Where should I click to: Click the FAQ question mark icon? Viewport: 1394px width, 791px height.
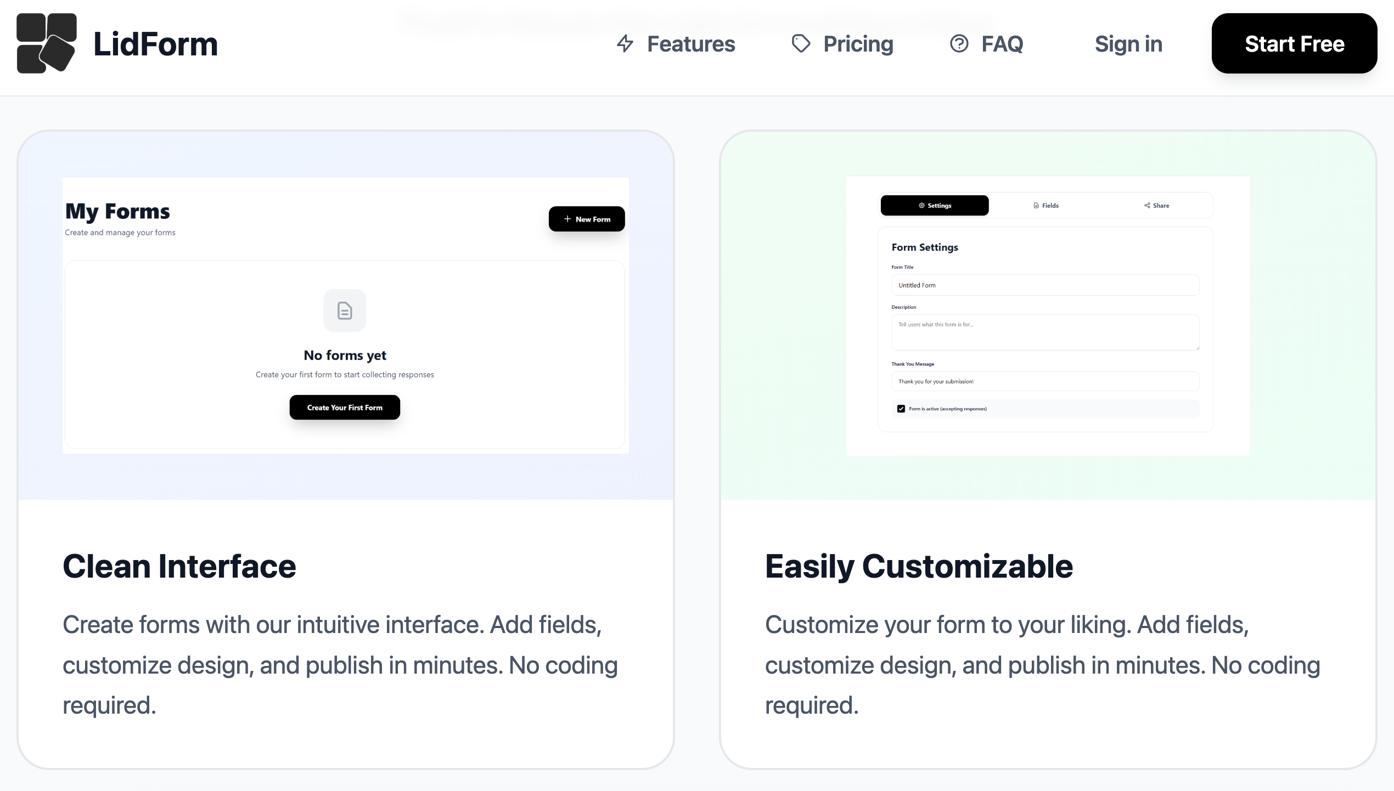coord(959,44)
